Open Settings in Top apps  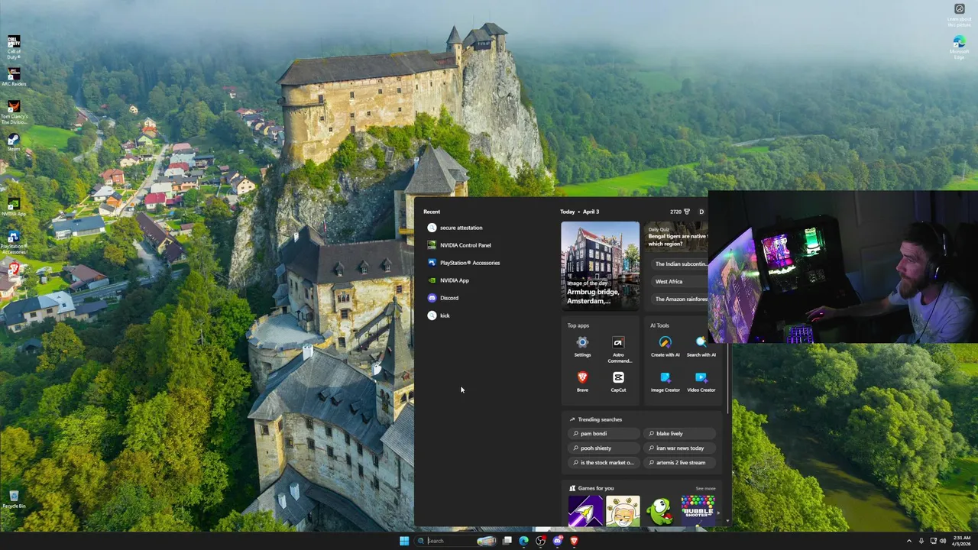click(582, 347)
